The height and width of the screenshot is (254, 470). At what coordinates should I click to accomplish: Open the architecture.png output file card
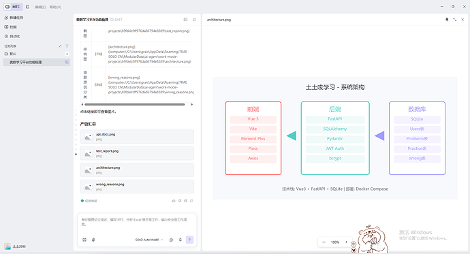tap(137, 170)
